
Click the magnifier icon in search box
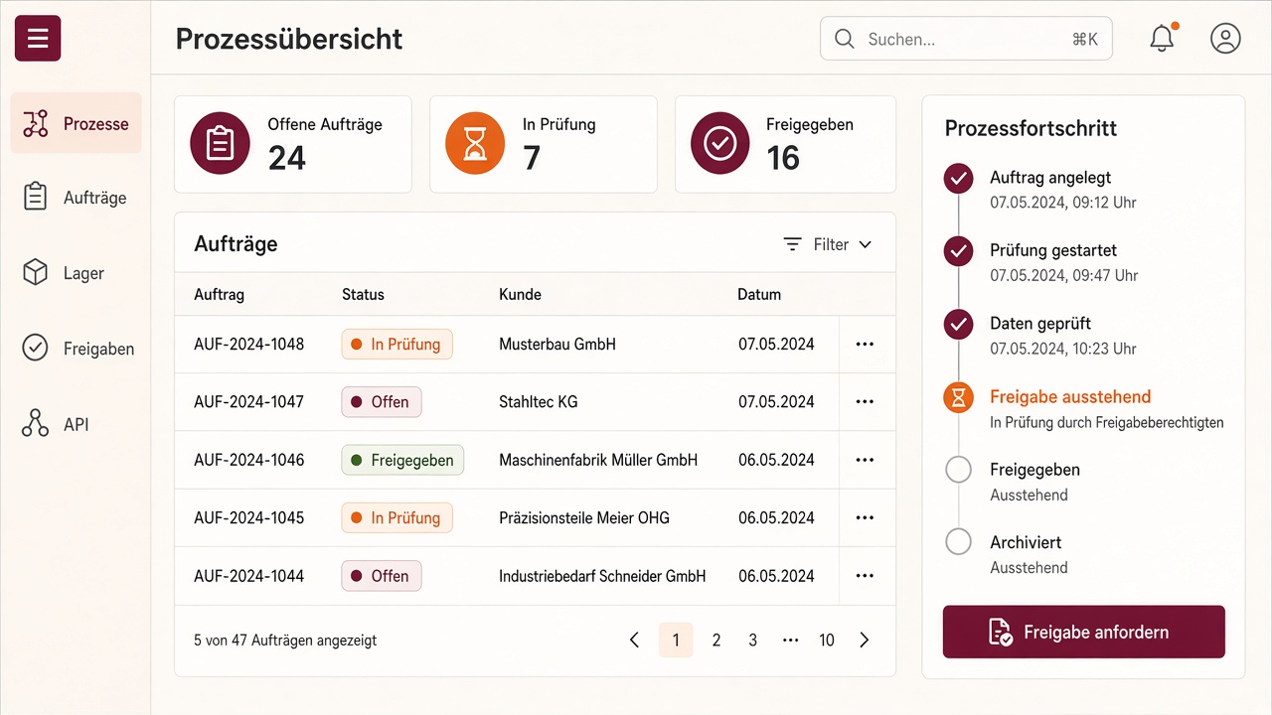(x=845, y=39)
